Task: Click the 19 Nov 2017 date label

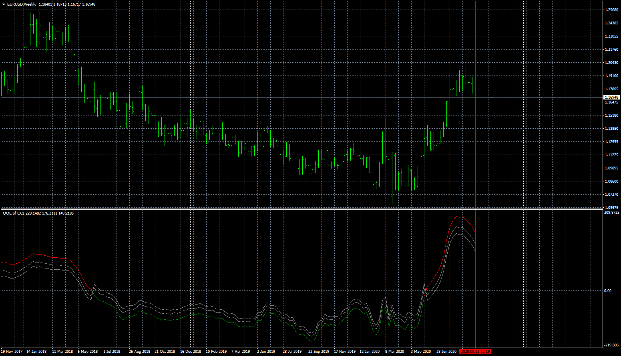Action: tap(12, 352)
